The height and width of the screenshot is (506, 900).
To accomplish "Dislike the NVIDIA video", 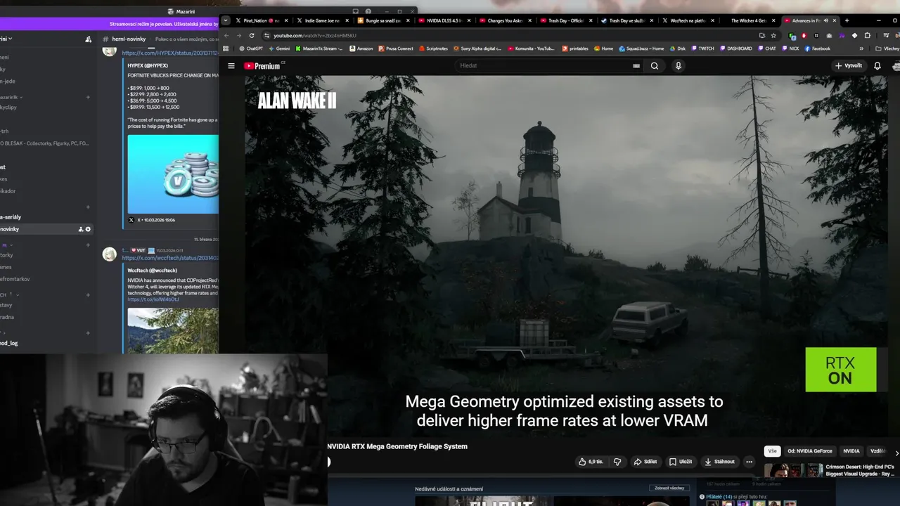I will [x=617, y=462].
